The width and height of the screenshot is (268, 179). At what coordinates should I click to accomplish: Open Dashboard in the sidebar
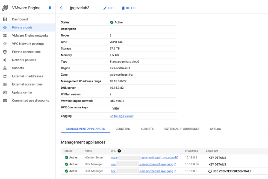[28, 19]
